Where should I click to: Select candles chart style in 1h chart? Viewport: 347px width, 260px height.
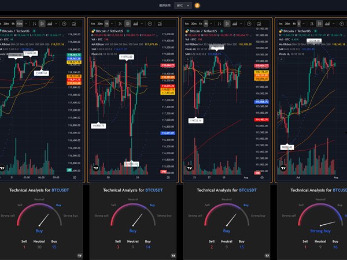click(128, 24)
